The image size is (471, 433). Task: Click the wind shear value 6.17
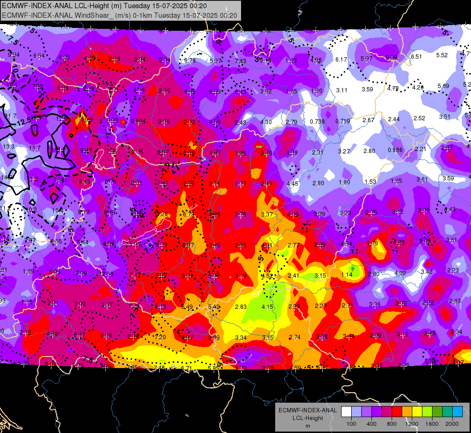[341, 60]
